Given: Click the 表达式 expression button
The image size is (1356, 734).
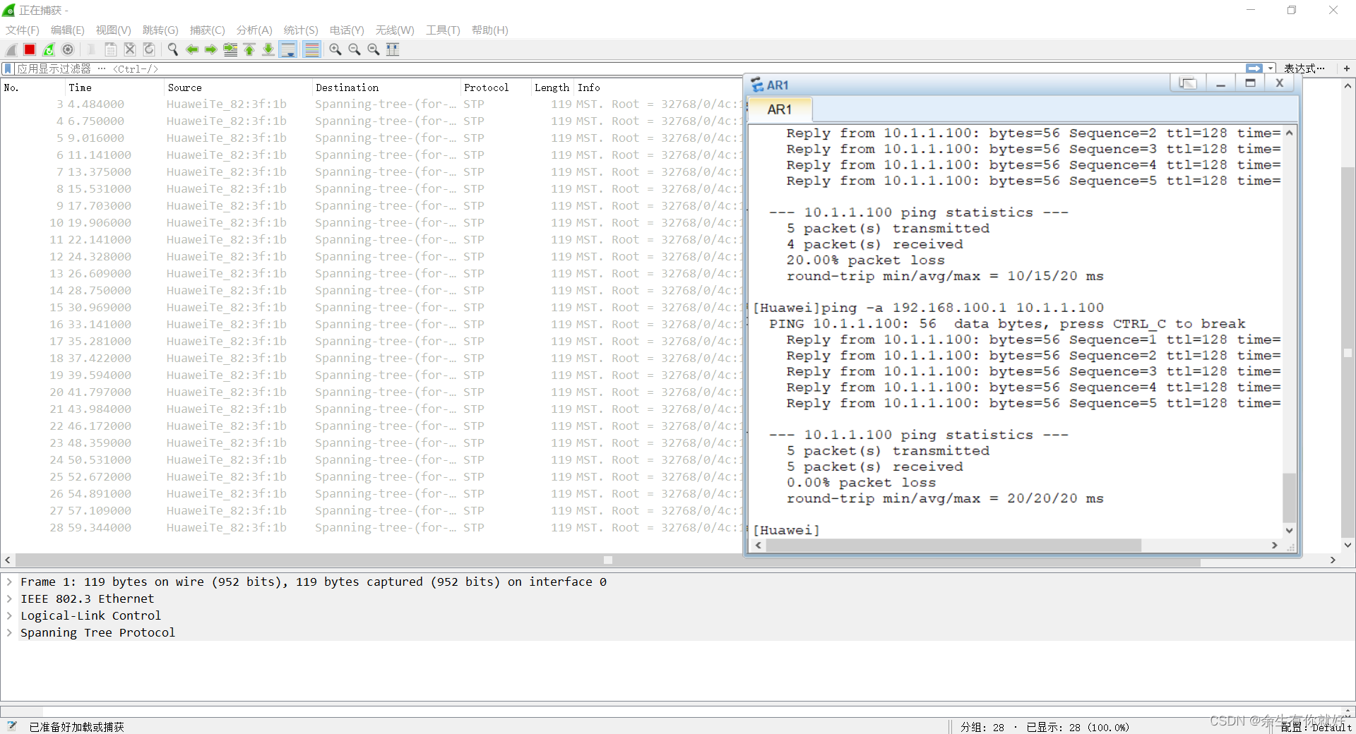Looking at the screenshot, I should click(1304, 68).
